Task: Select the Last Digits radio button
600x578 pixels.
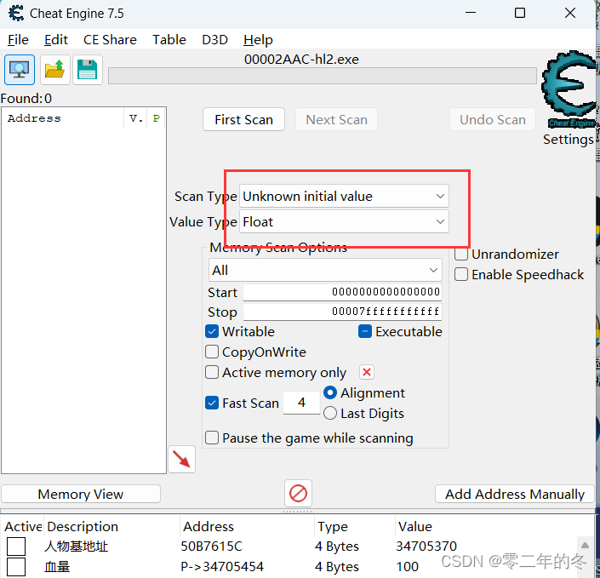Action: tap(330, 414)
